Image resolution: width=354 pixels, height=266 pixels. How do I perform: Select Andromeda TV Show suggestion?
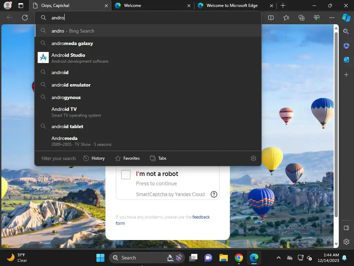tap(148, 141)
